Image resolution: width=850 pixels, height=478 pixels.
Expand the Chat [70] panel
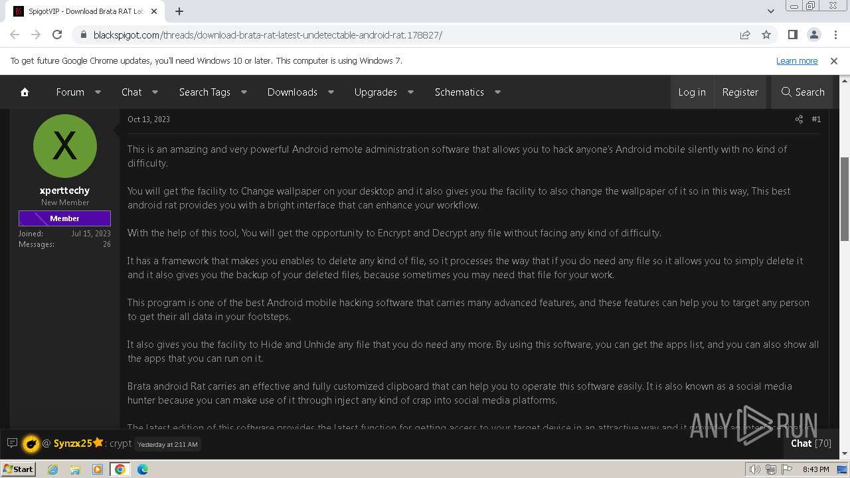811,443
